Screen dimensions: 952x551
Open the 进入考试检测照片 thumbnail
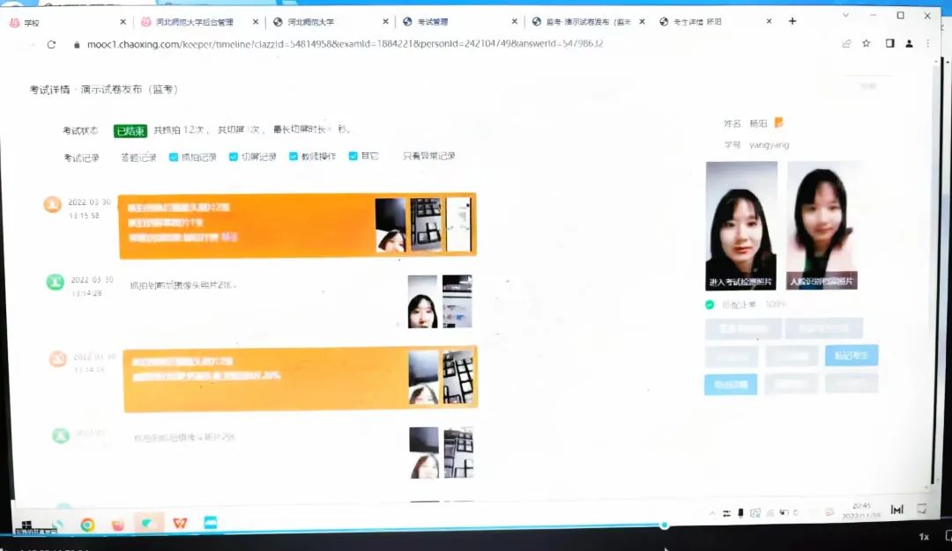click(741, 225)
